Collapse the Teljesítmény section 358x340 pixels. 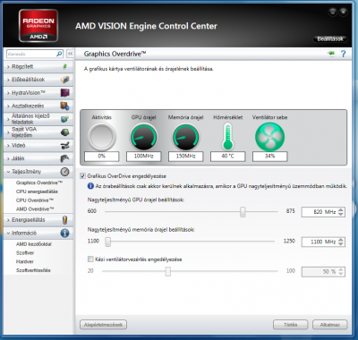click(x=8, y=172)
